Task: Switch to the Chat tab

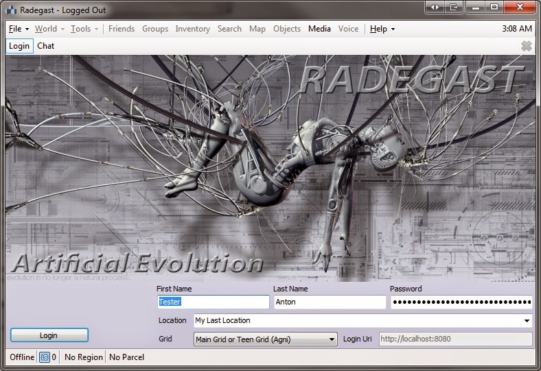Action: pyautogui.click(x=45, y=46)
